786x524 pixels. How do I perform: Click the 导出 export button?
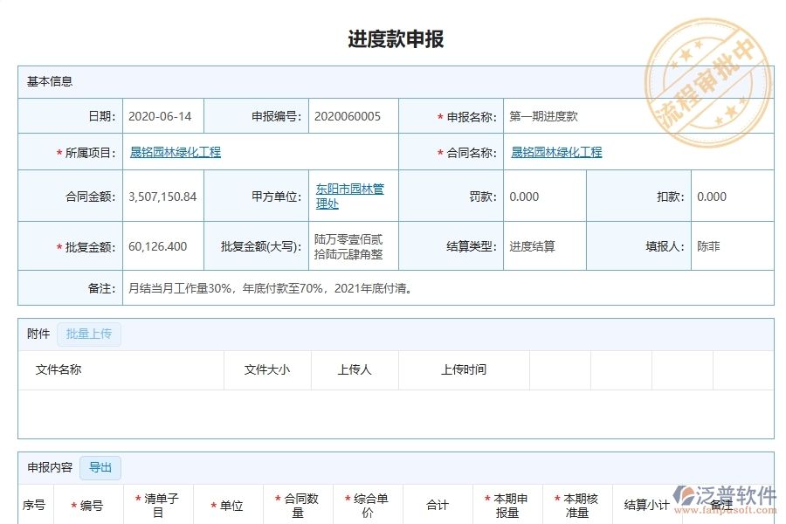[x=100, y=467]
